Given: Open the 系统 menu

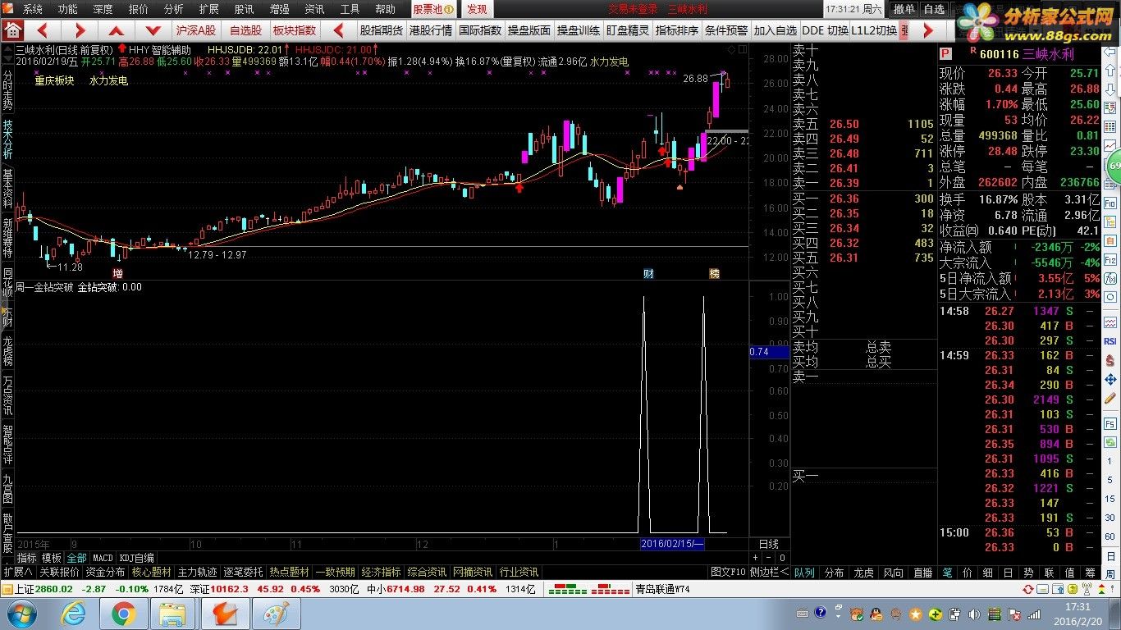Looking at the screenshot, I should pyautogui.click(x=32, y=9).
